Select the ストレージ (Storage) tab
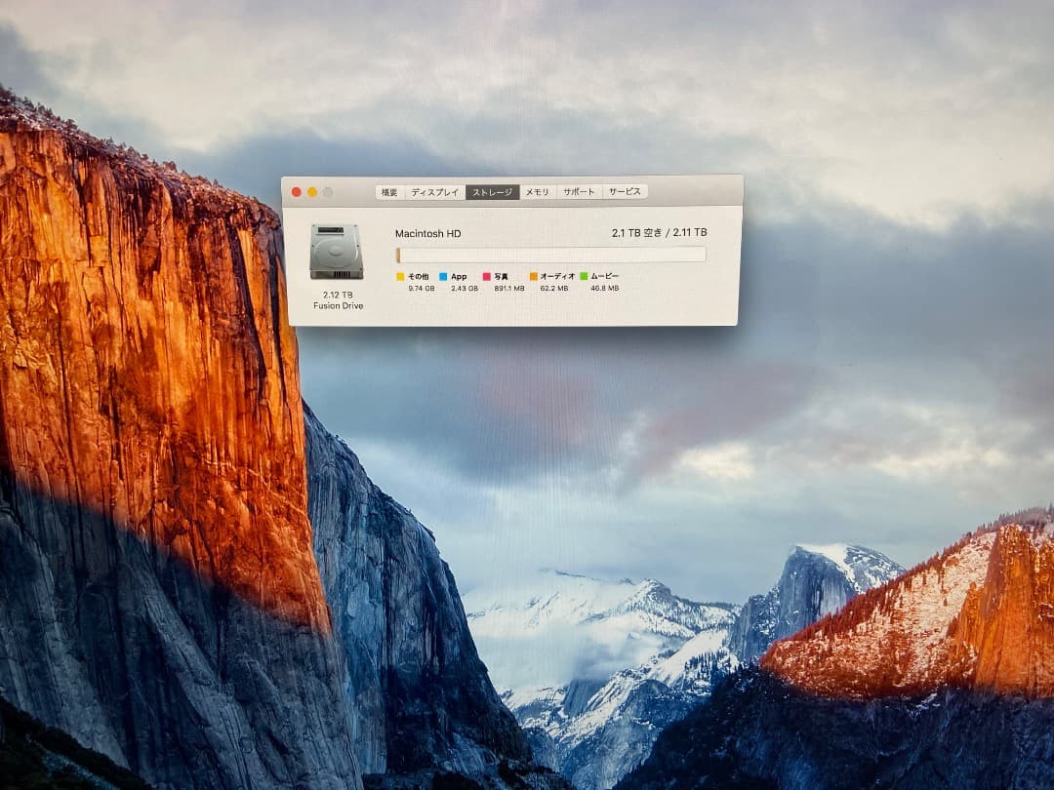The height and width of the screenshot is (790, 1054). click(495, 192)
